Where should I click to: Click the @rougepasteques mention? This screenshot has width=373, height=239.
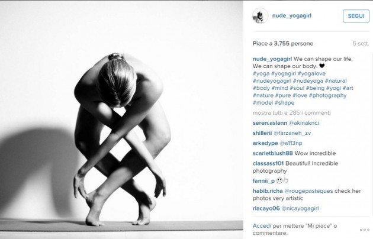tap(308, 191)
